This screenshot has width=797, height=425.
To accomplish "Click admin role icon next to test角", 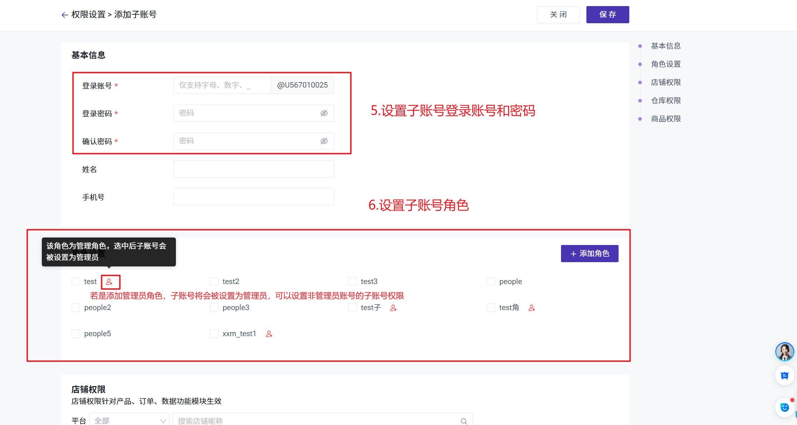I will [532, 308].
